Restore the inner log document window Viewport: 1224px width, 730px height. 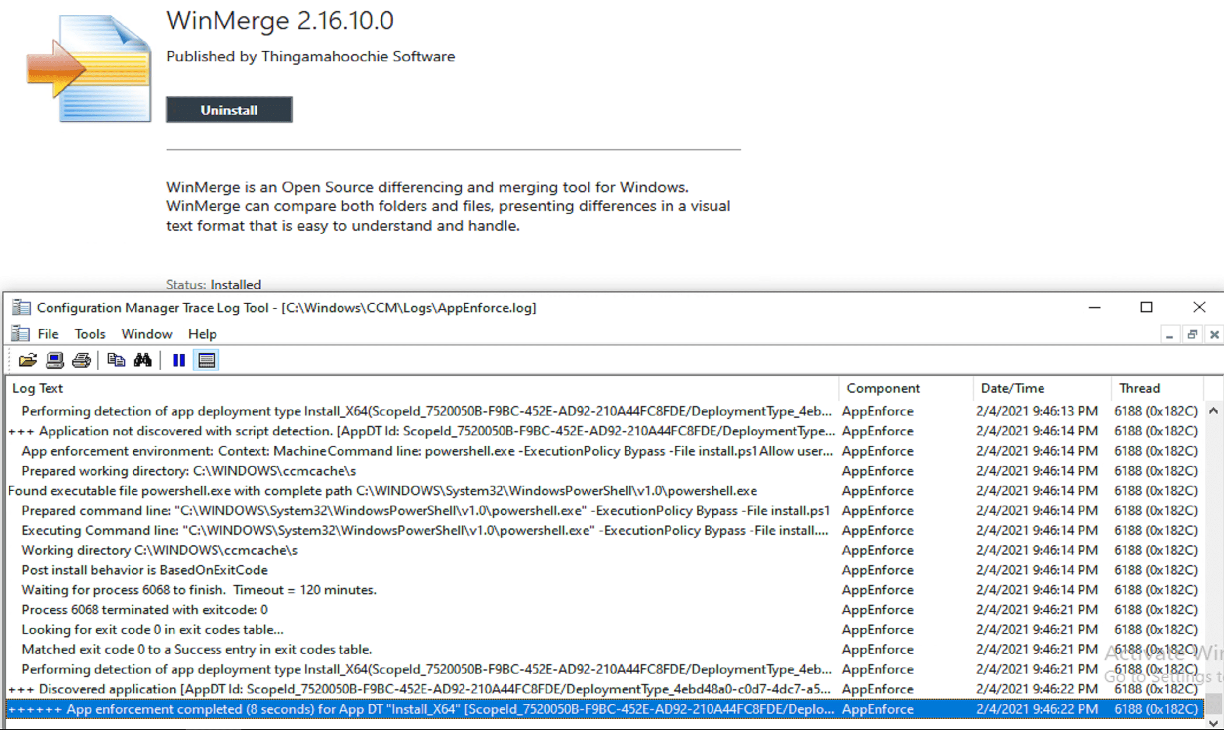[x=1192, y=334]
